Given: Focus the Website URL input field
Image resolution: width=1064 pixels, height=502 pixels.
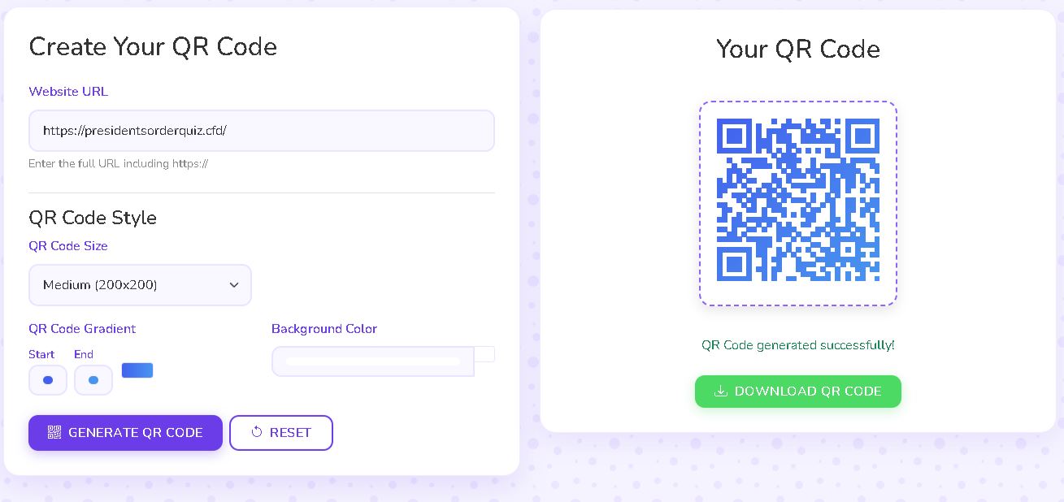Looking at the screenshot, I should tap(262, 131).
